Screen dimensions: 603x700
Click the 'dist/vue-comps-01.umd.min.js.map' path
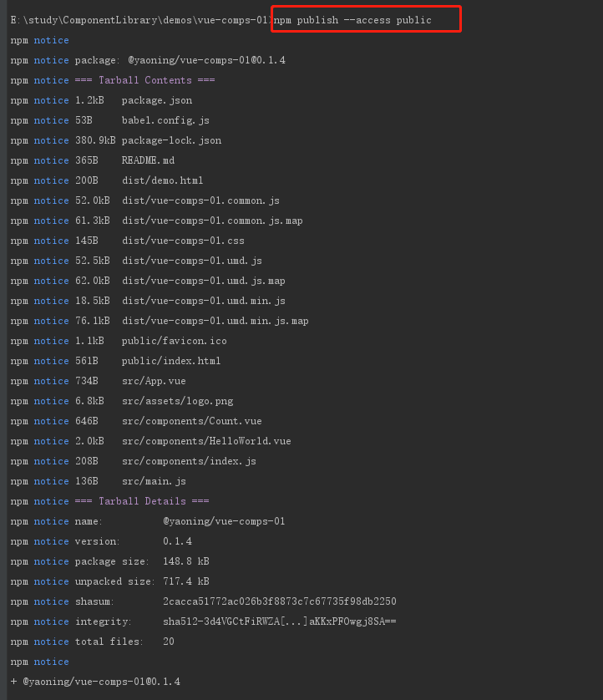(215, 321)
